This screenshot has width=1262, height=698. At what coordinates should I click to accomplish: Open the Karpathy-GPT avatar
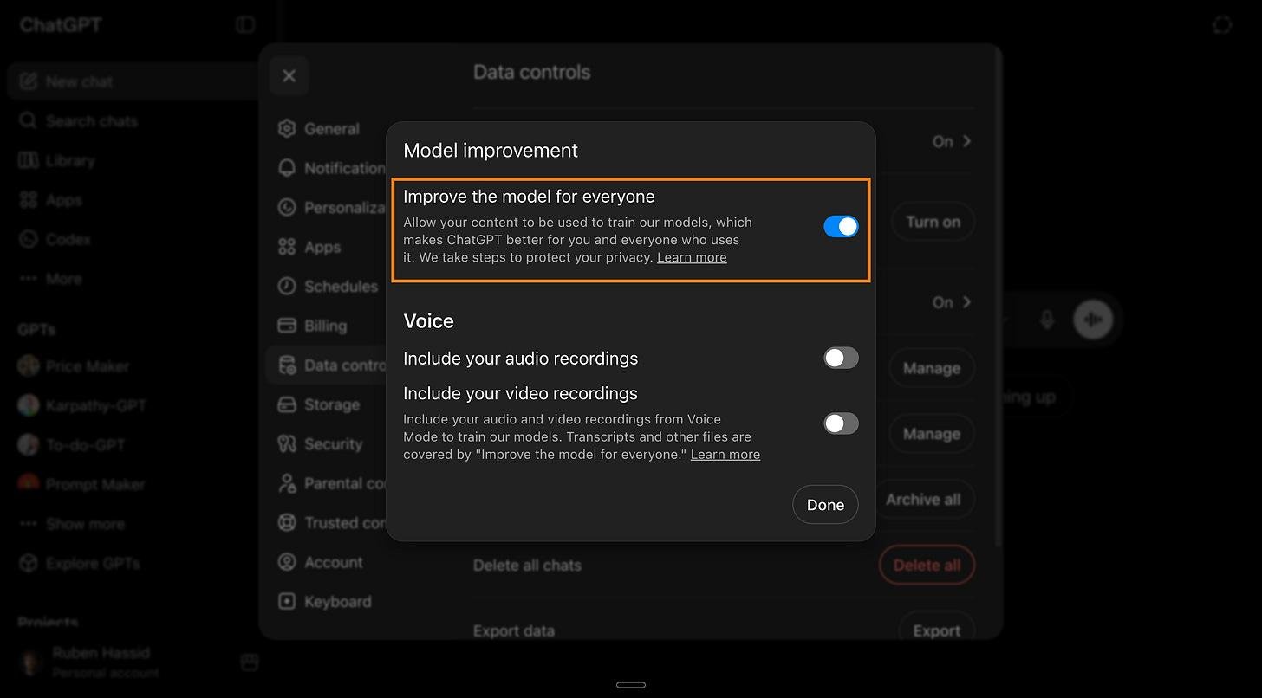coord(29,405)
